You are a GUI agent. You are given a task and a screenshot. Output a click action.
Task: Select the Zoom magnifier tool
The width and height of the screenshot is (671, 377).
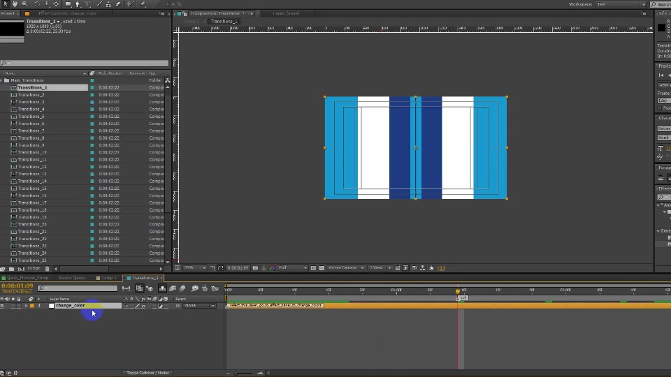pyautogui.click(x=25, y=4)
